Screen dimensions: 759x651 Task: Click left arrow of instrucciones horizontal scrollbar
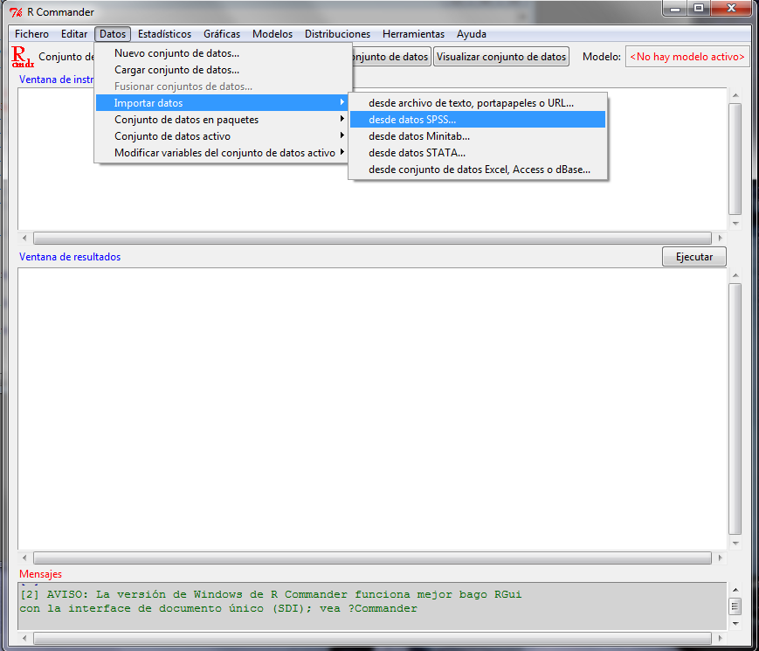coord(24,238)
